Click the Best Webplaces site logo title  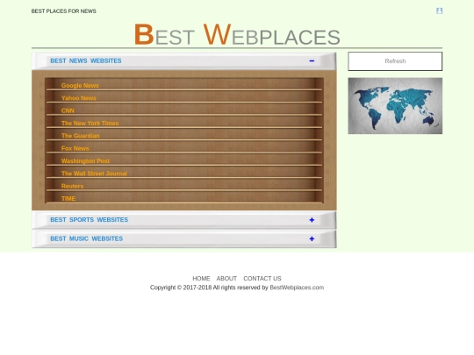[x=237, y=34]
